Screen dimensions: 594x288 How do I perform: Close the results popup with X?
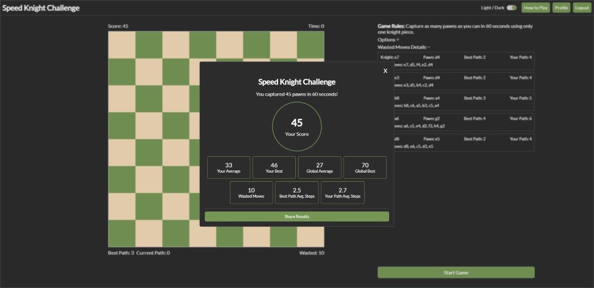pos(385,71)
